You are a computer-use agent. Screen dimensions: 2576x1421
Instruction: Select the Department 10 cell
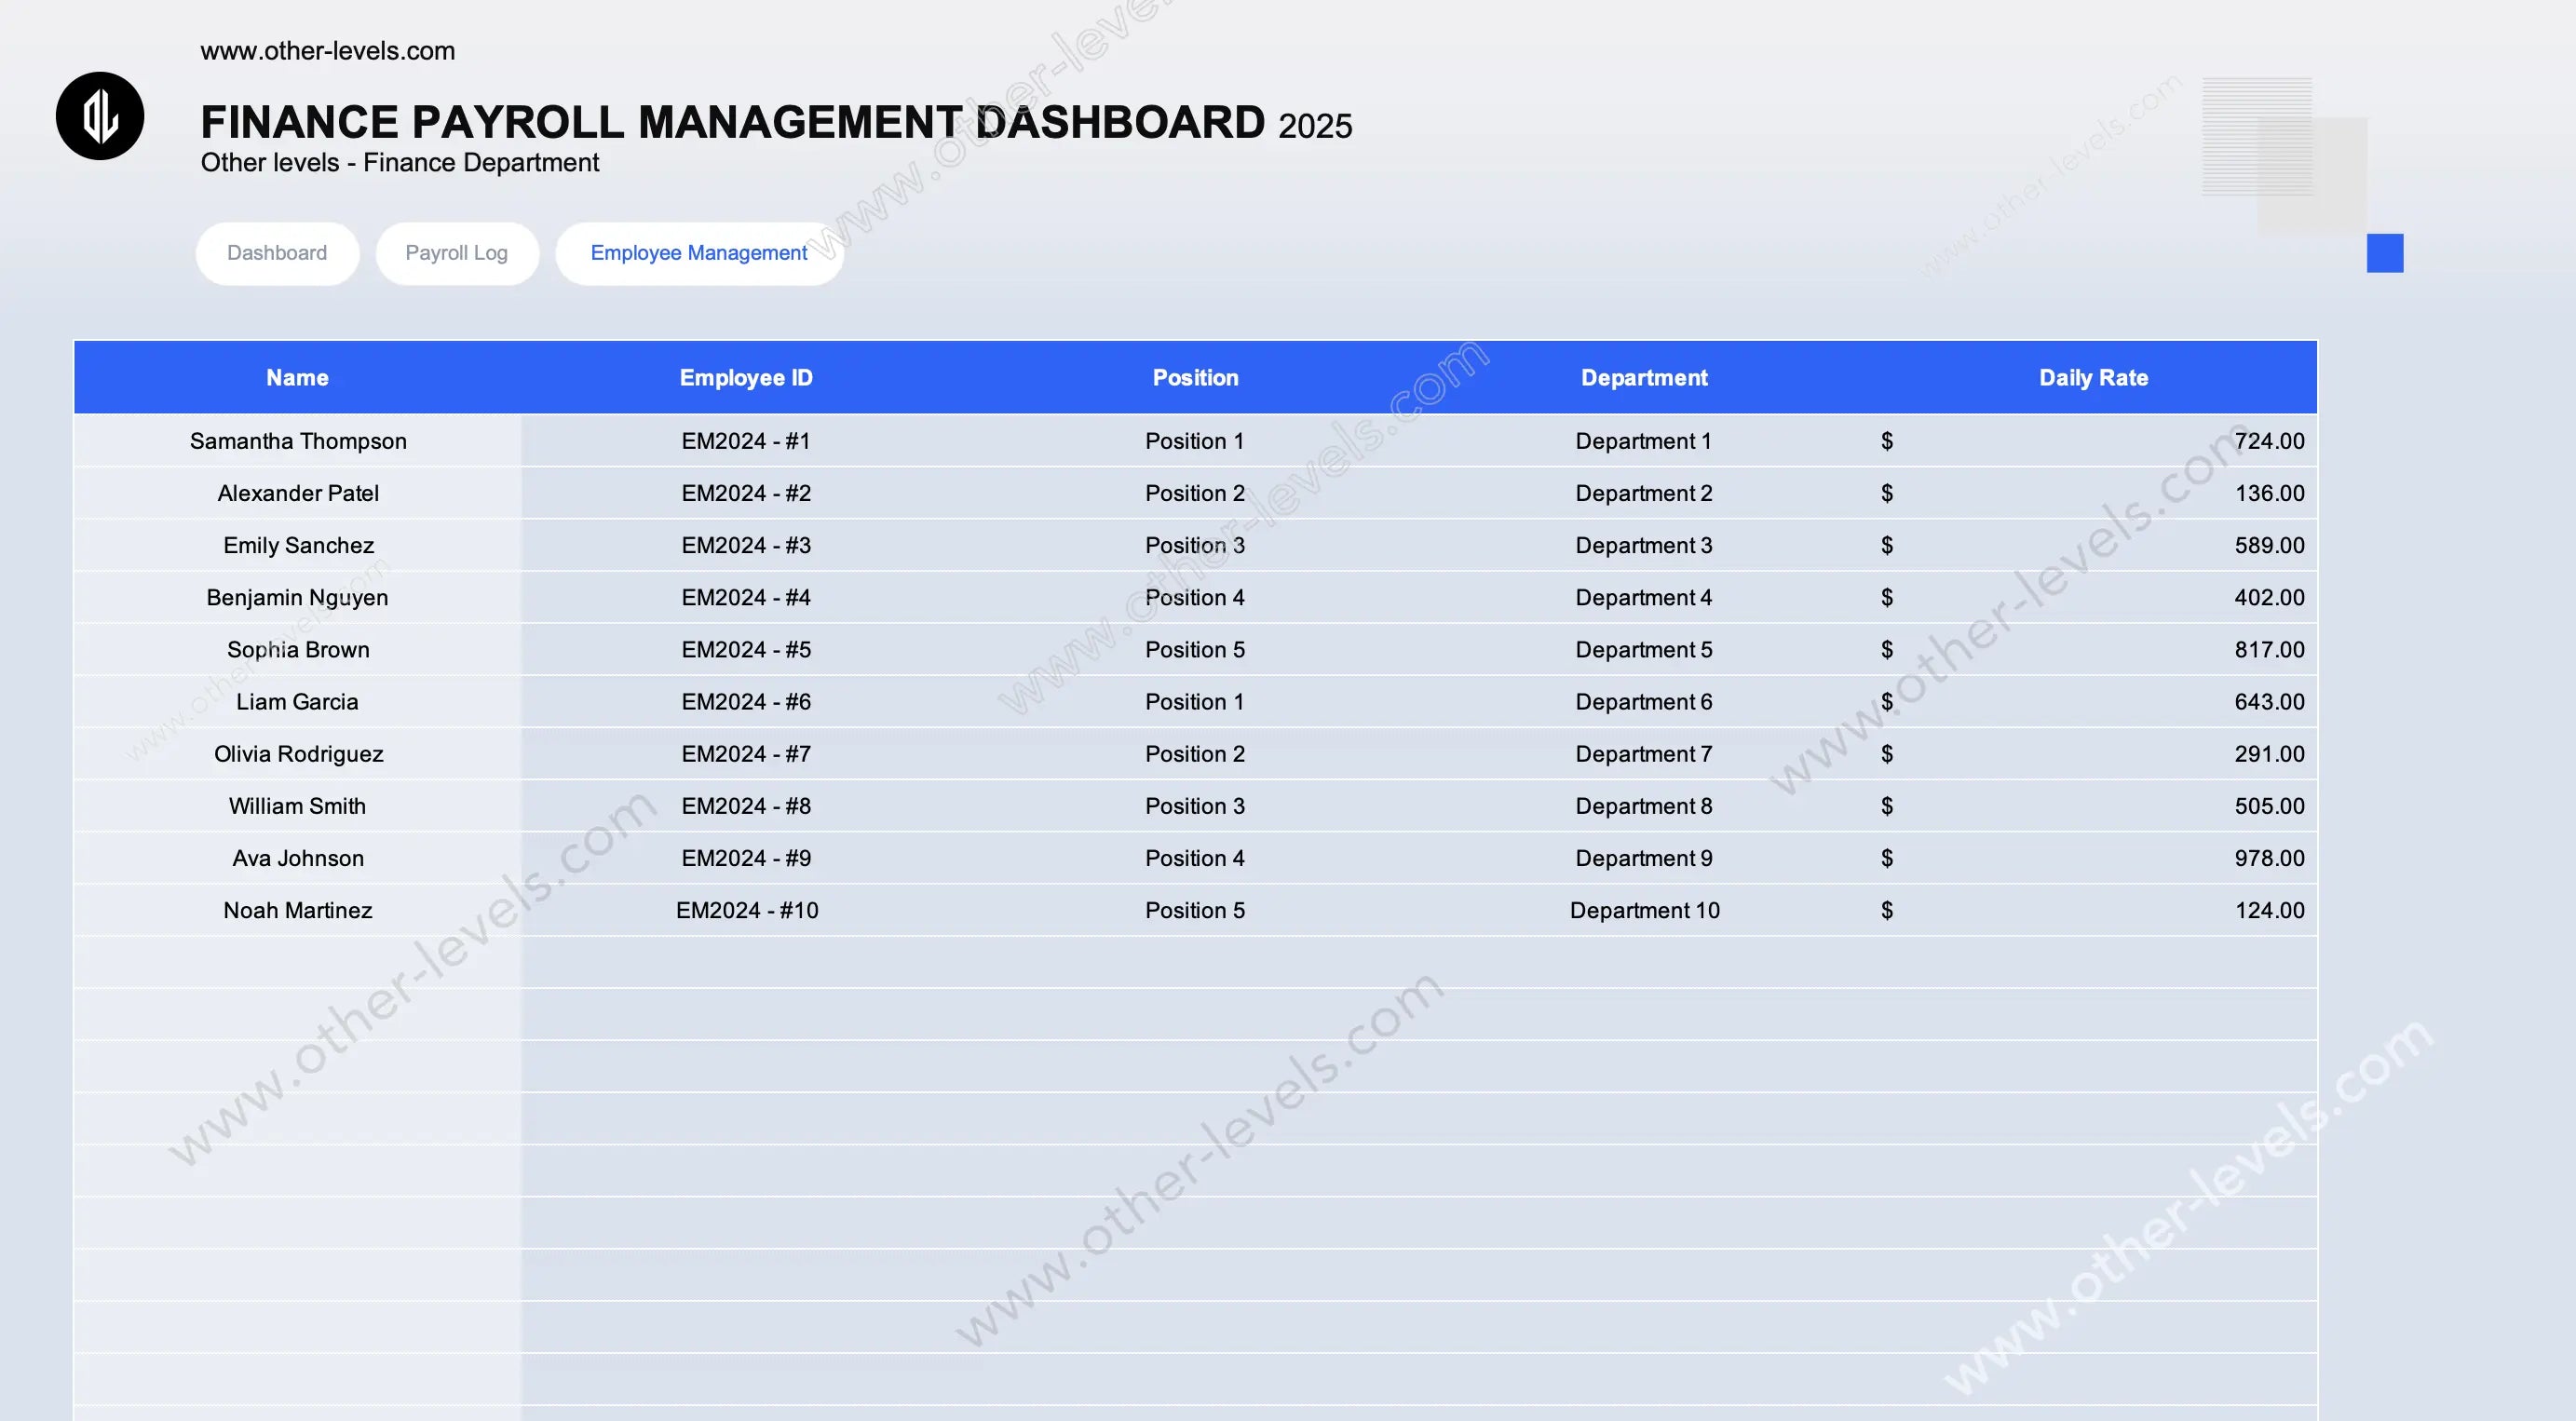(1644, 910)
